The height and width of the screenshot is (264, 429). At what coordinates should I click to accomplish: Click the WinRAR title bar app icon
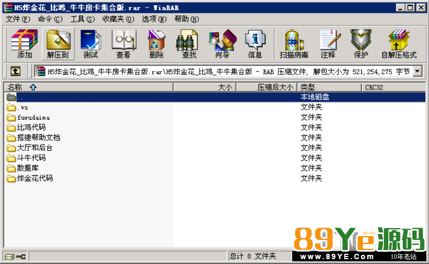click(x=8, y=8)
